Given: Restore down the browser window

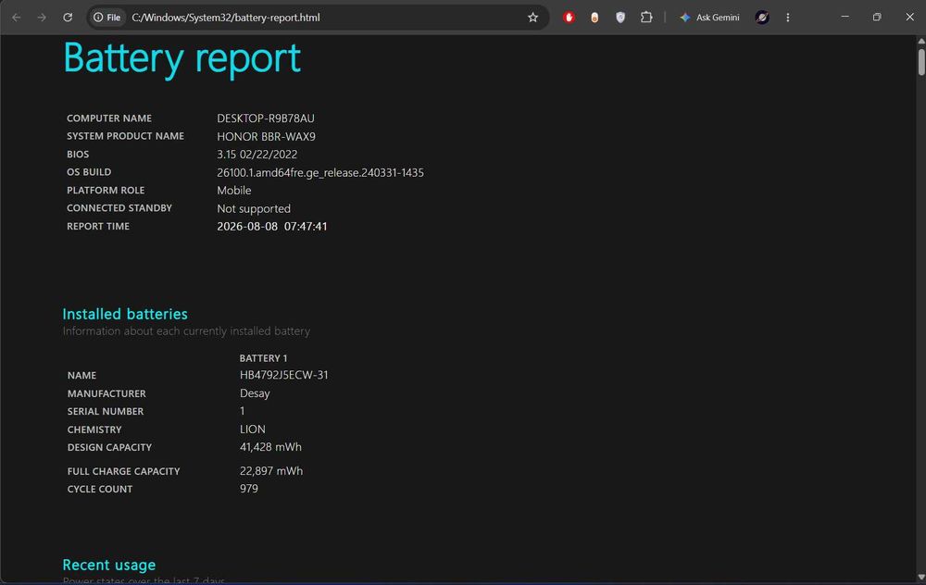Looking at the screenshot, I should click(x=877, y=17).
